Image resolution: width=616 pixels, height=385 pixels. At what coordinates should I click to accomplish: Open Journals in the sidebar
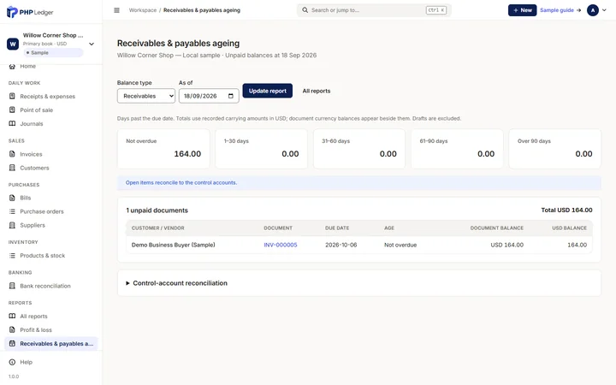click(x=32, y=123)
